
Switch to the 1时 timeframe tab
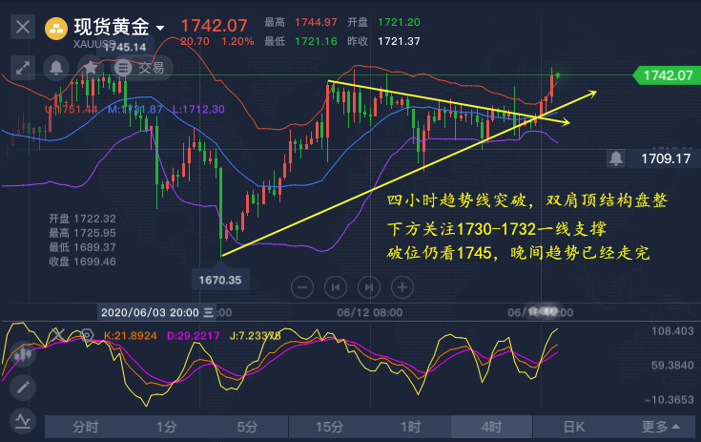coord(411,427)
